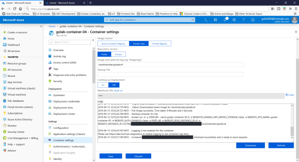299x162 pixels.
Task: Select Docker Hub image source
Action: 139,44
